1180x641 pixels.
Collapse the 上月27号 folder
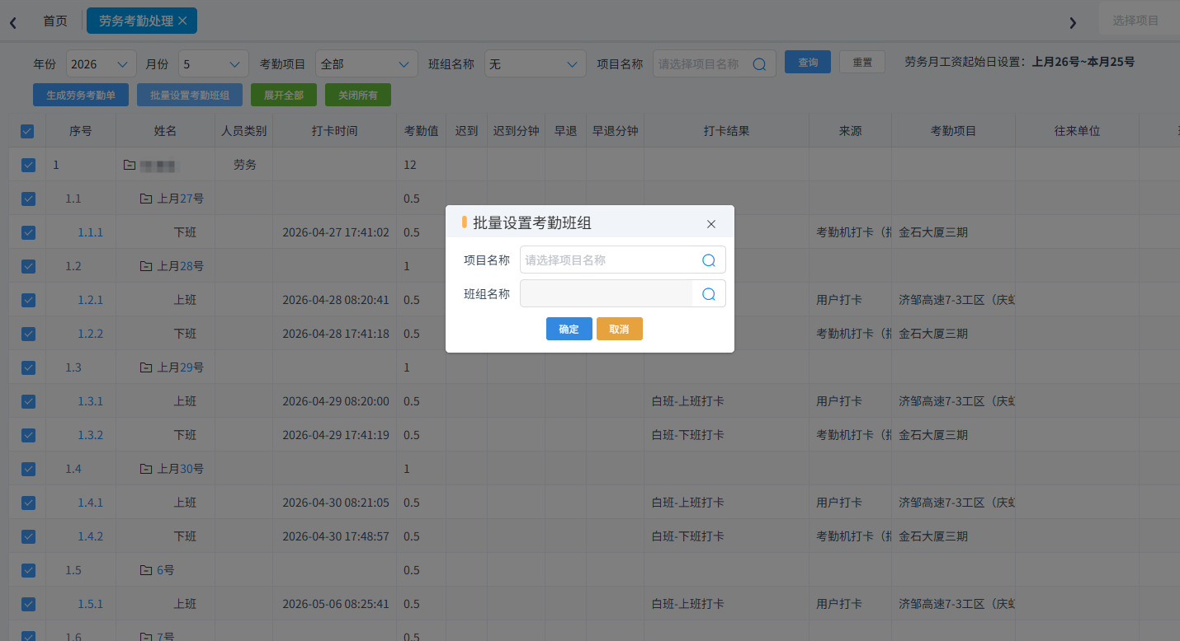point(146,199)
